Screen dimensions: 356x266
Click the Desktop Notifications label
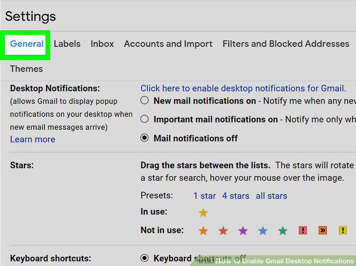pyautogui.click(x=55, y=88)
